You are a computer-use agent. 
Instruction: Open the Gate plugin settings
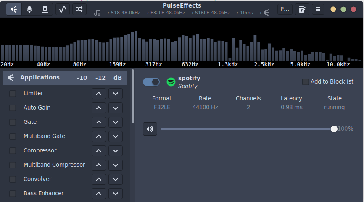tap(30, 122)
